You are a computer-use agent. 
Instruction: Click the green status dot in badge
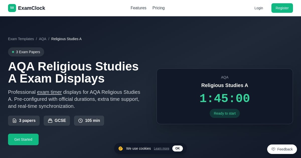click(x=13, y=52)
